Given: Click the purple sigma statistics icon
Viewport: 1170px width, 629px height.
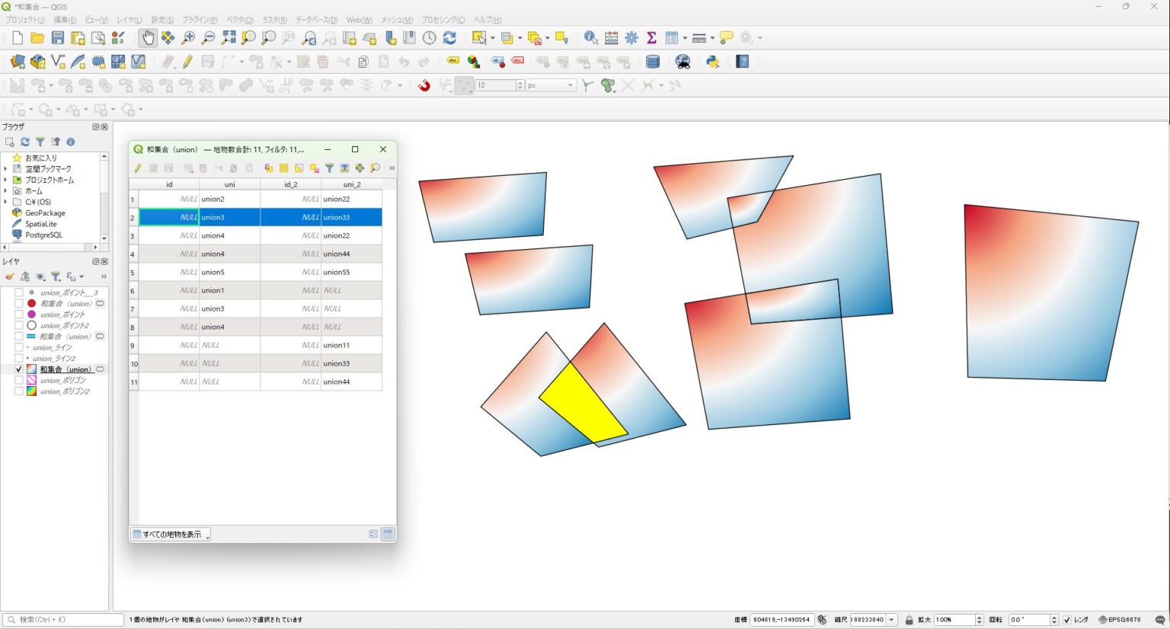Looking at the screenshot, I should point(651,38).
